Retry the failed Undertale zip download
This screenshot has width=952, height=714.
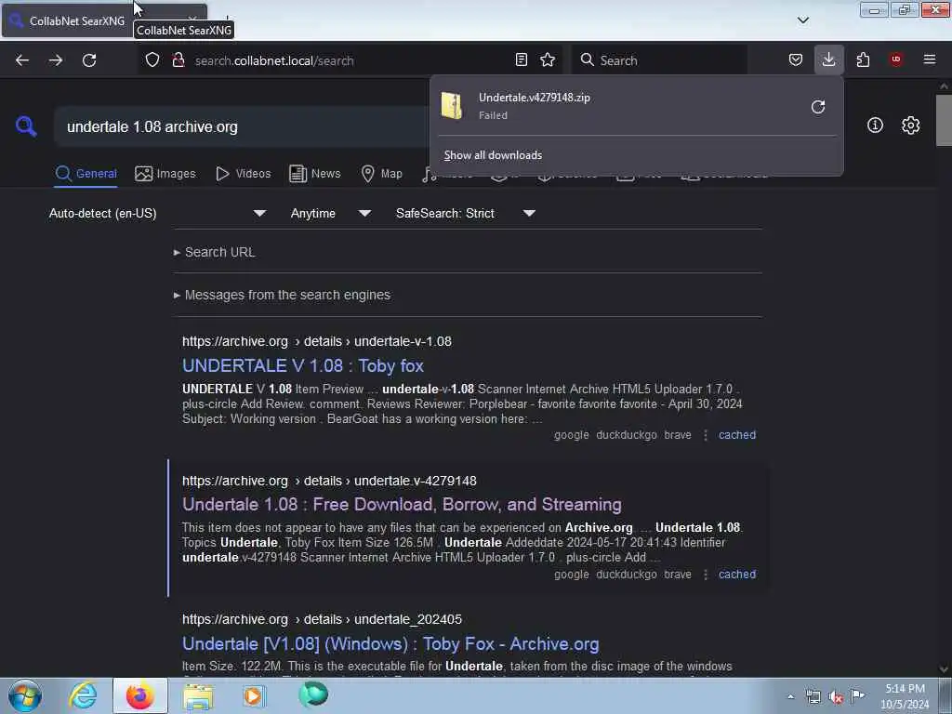(x=818, y=107)
